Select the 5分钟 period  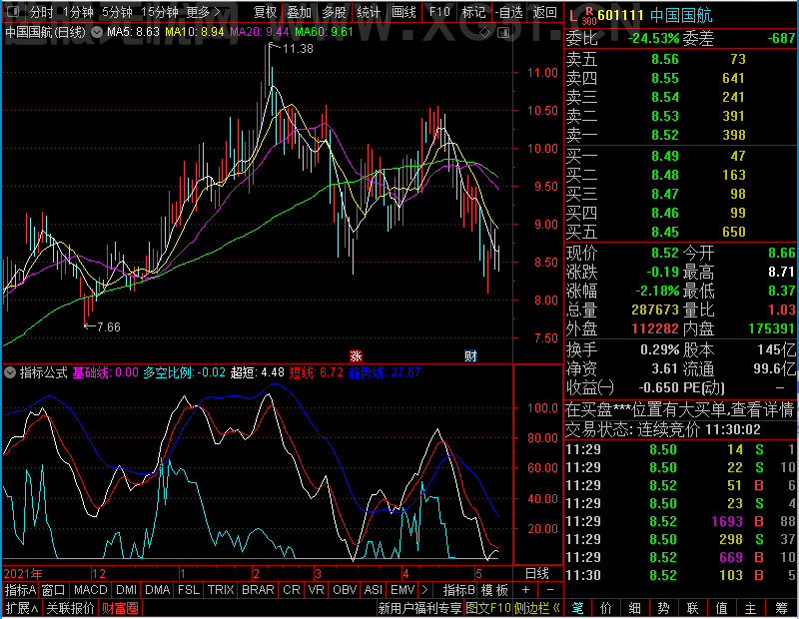coord(117,12)
